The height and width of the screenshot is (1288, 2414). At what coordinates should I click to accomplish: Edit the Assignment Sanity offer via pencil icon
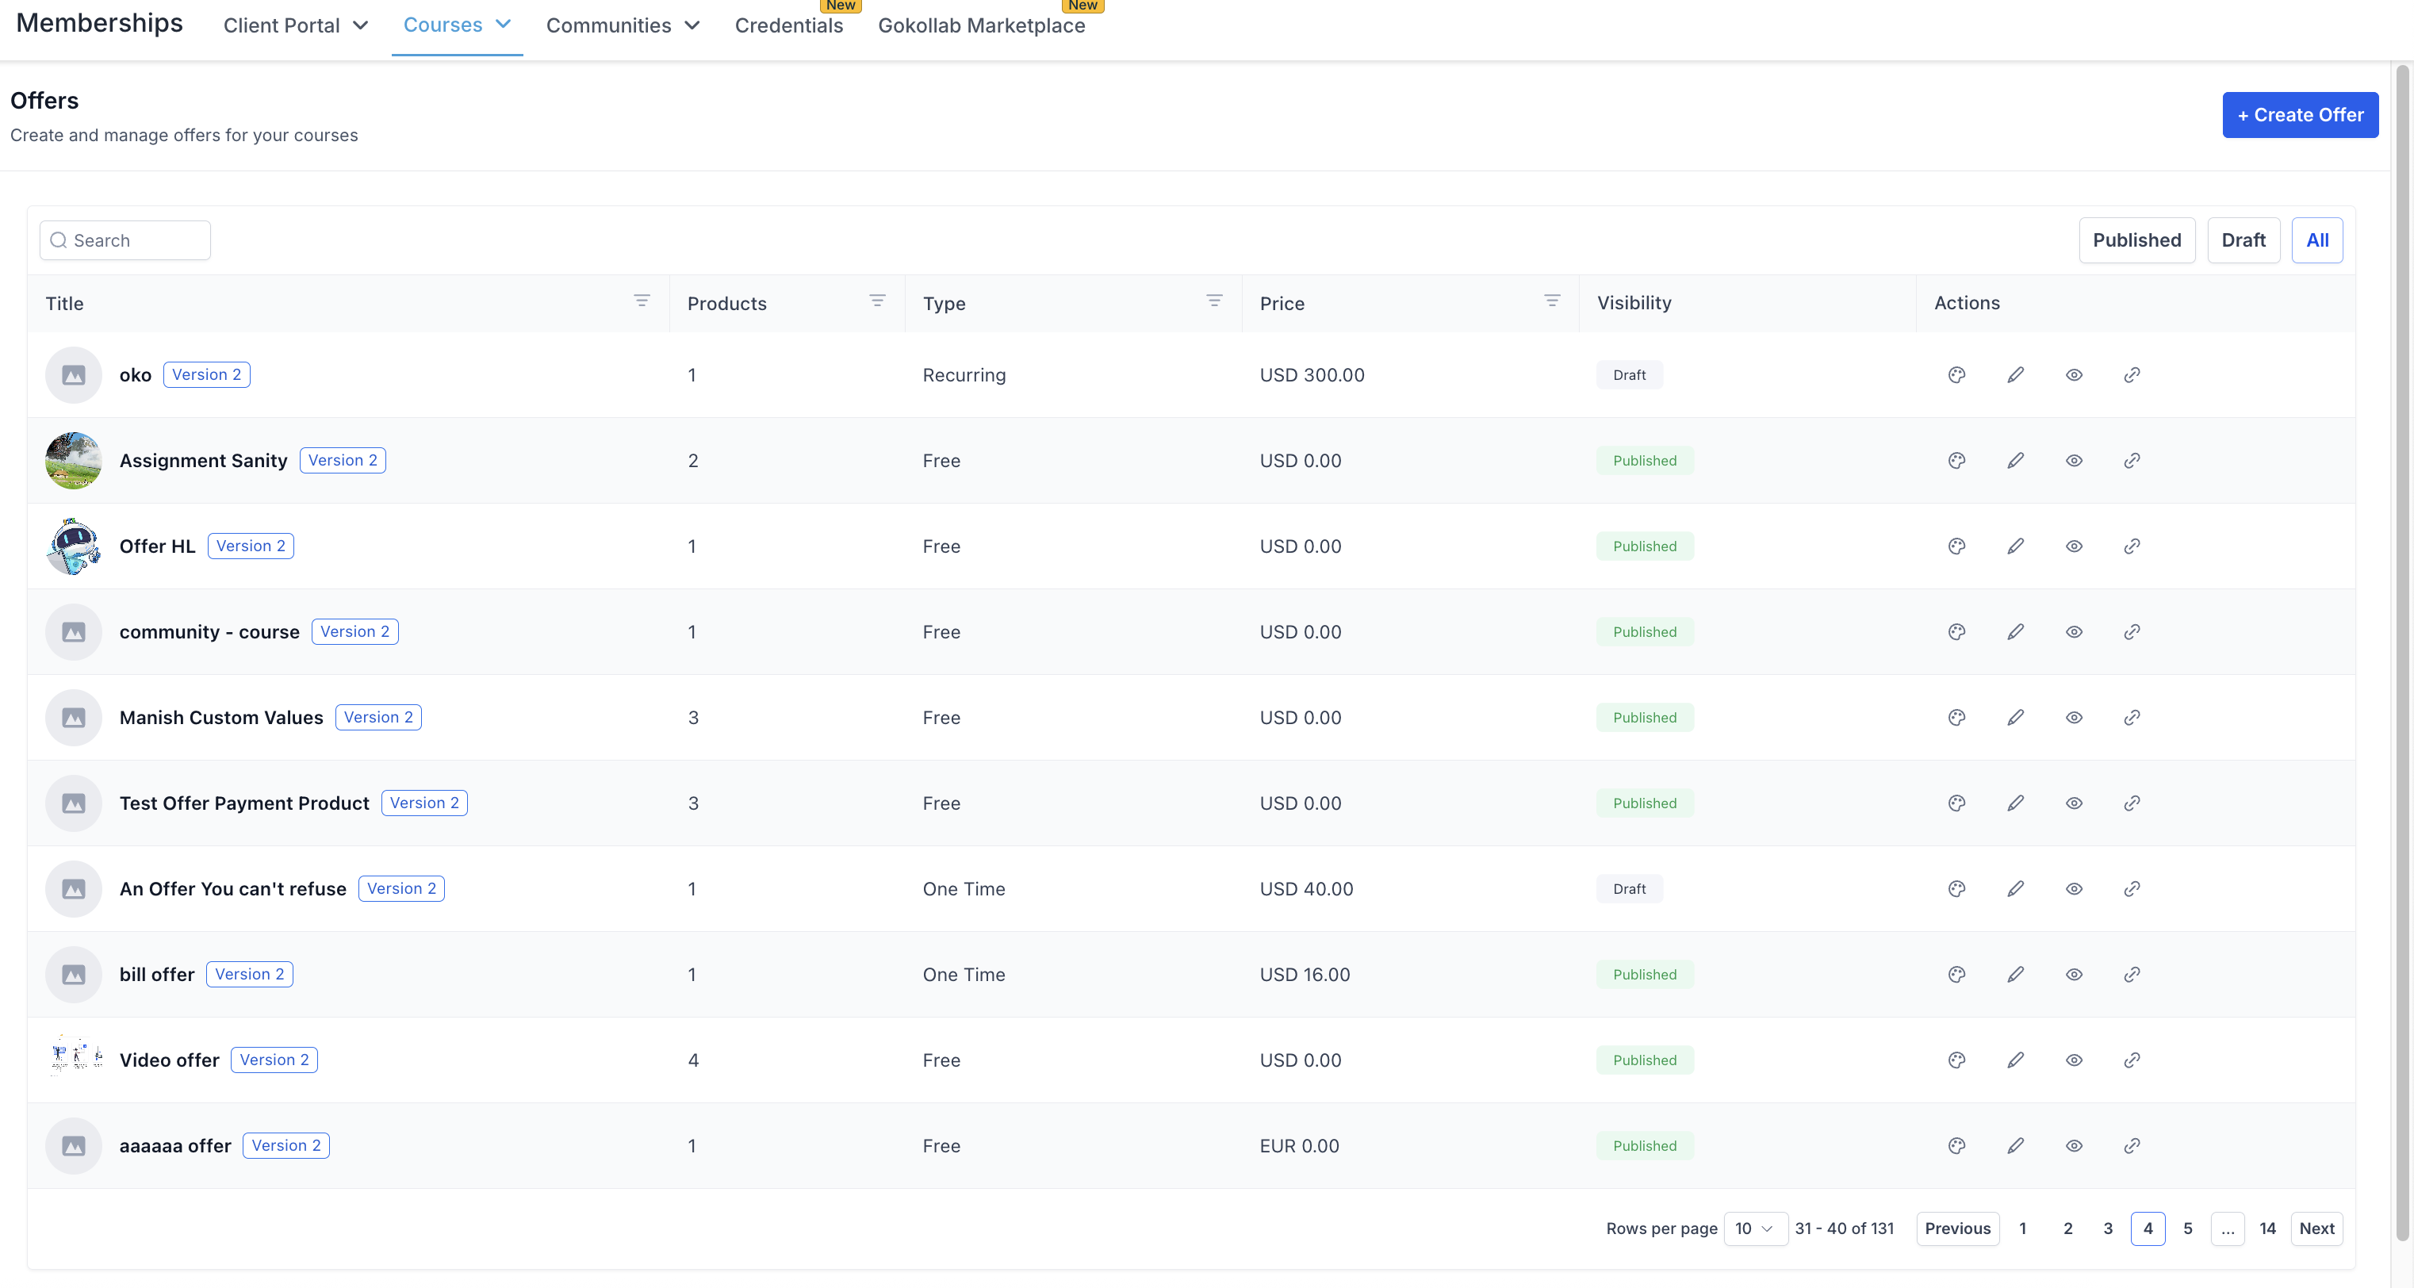point(2015,460)
